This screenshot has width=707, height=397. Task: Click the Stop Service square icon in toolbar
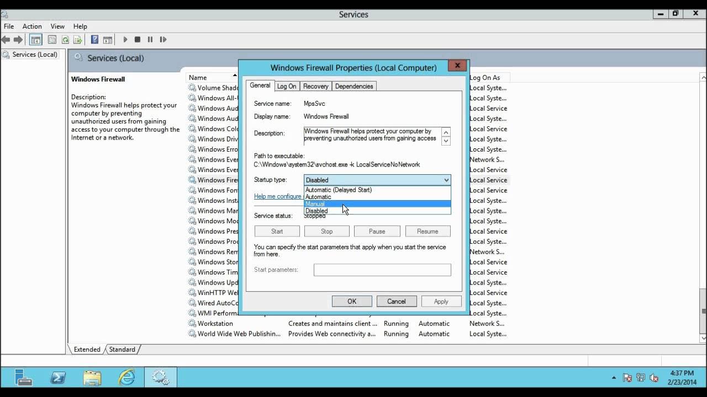138,40
